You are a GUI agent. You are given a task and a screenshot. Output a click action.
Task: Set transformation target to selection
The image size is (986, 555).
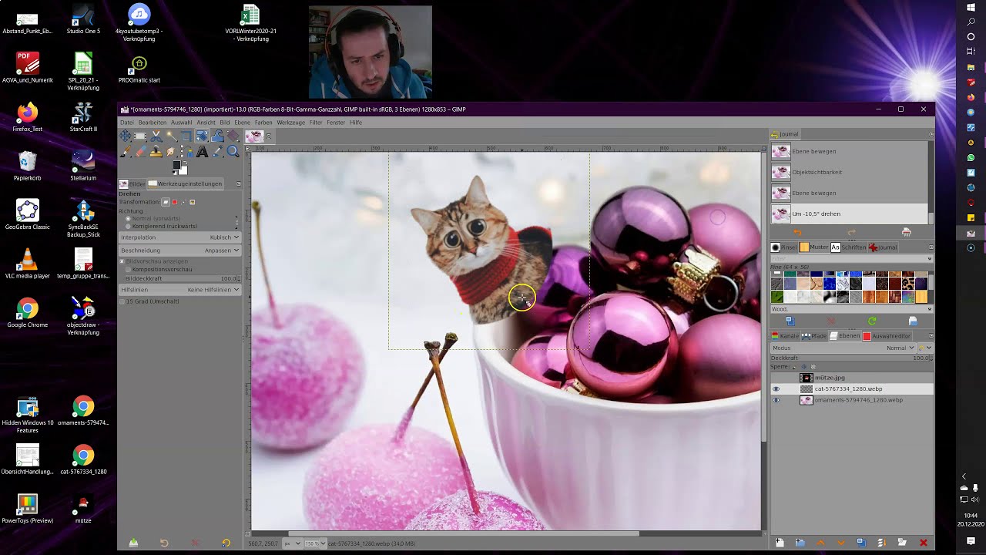pyautogui.click(x=175, y=202)
